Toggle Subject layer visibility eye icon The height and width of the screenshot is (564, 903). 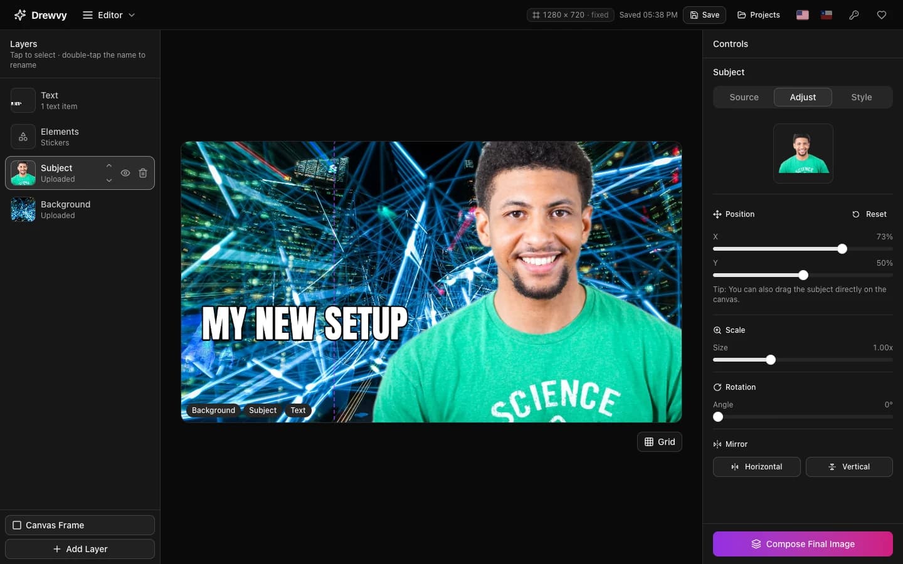point(125,173)
